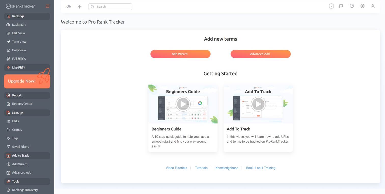Open the messages chat bubble icon
The width and height of the screenshot is (385, 194).
(341, 6)
